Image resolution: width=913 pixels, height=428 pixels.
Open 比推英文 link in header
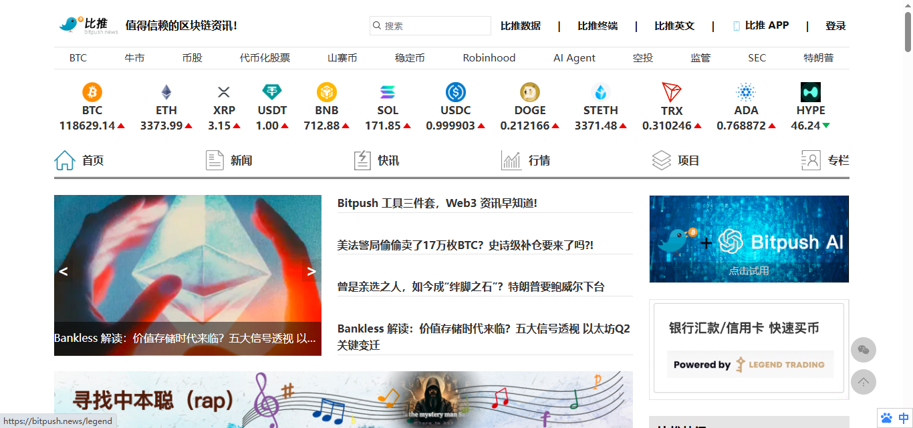pyautogui.click(x=674, y=26)
